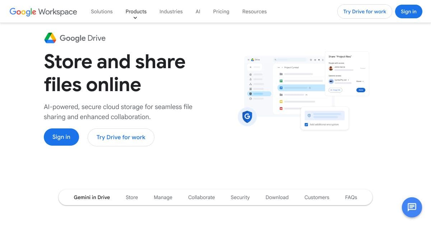Toggle the Add additional encryption checkbox
The image size is (431, 226).
click(x=306, y=124)
